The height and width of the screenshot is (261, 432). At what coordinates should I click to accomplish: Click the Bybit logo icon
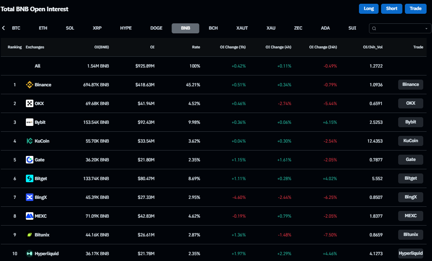[x=30, y=122]
